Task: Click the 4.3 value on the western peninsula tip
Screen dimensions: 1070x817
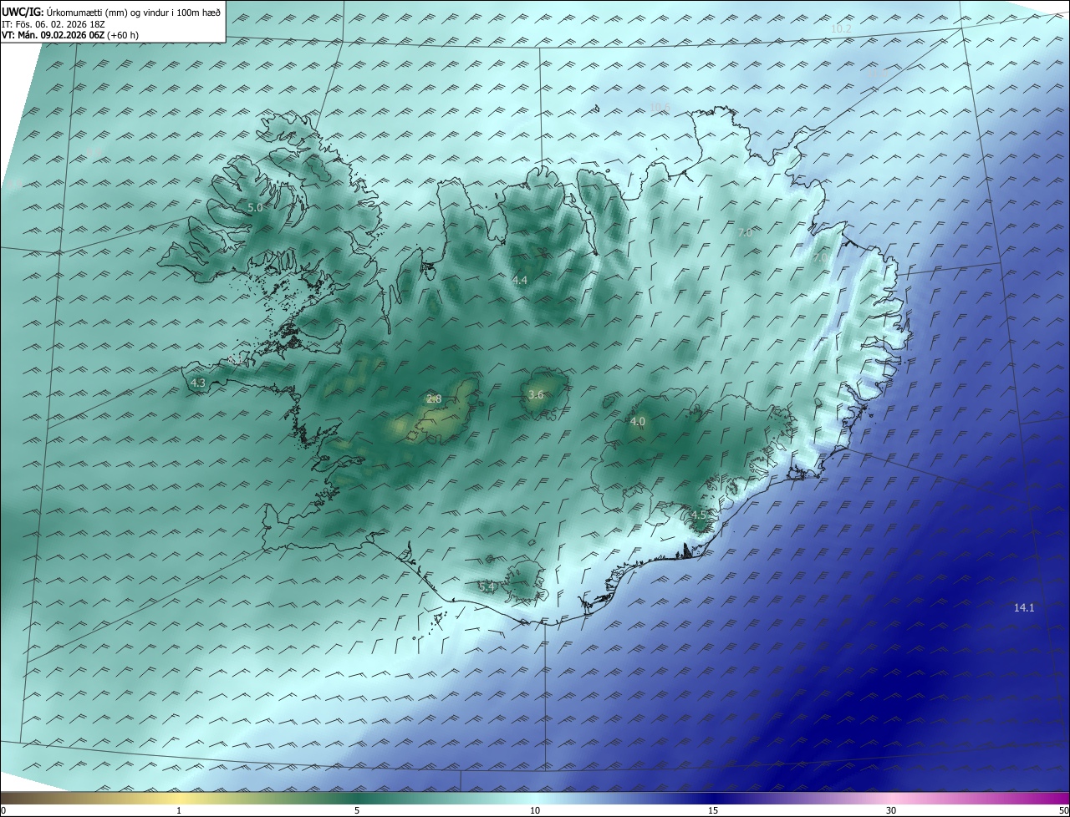Action: (x=198, y=383)
